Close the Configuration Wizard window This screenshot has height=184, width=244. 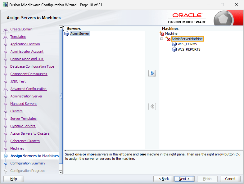236,5
